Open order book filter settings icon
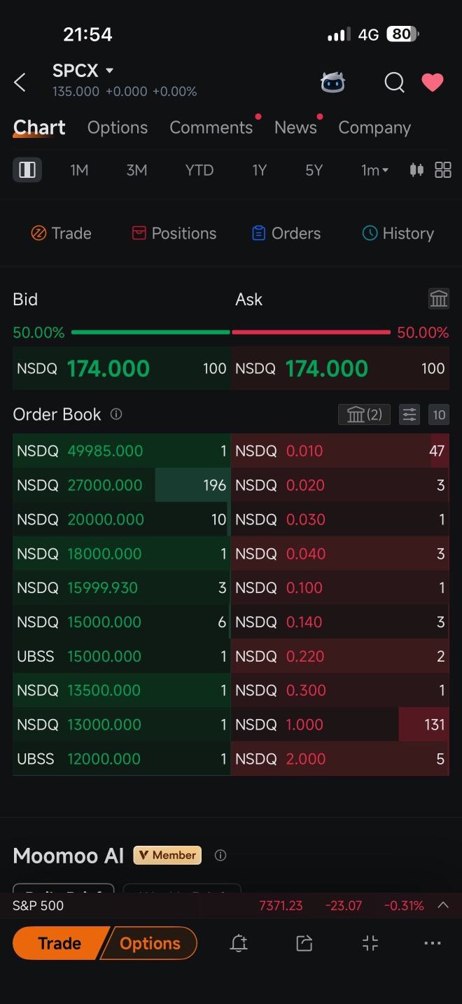Image resolution: width=462 pixels, height=1004 pixels. click(409, 414)
